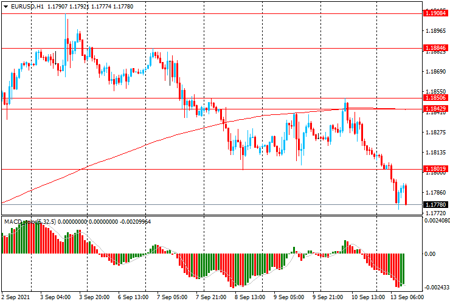Select the EURUSD,H1 chart title text

coord(27,6)
